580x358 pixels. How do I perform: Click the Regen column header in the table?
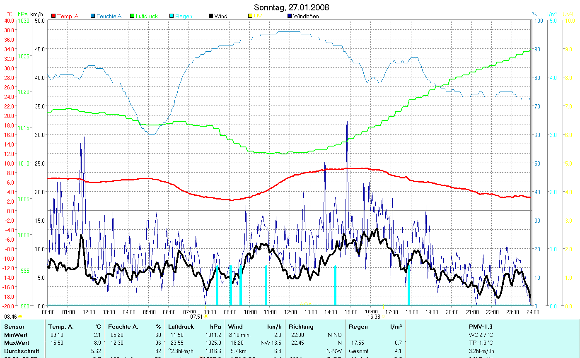click(x=358, y=327)
